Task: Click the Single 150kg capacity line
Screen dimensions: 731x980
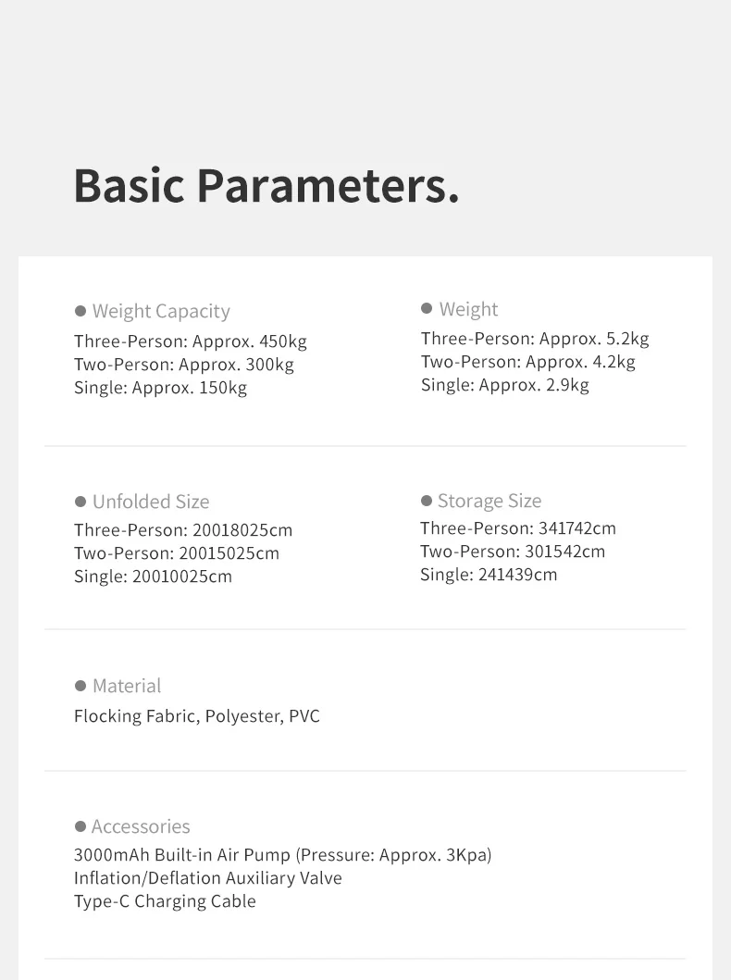Action: (160, 388)
